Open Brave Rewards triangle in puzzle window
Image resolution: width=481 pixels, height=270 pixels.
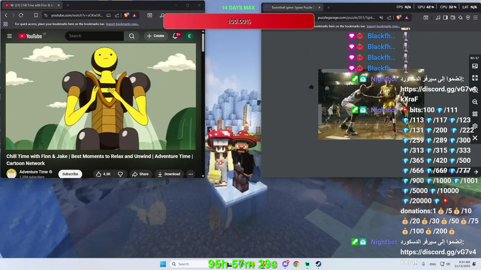pos(407,18)
